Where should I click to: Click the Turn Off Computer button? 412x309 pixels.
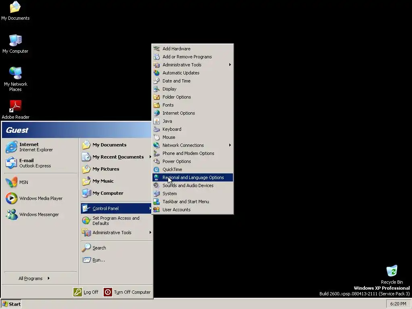tap(127, 292)
